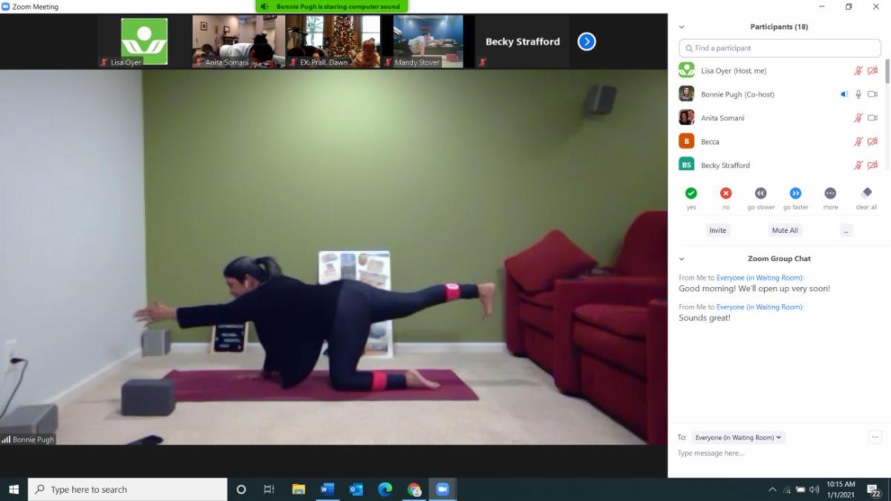This screenshot has width=891, height=501.
Task: Select the 'go slower' feedback icon
Action: click(760, 193)
